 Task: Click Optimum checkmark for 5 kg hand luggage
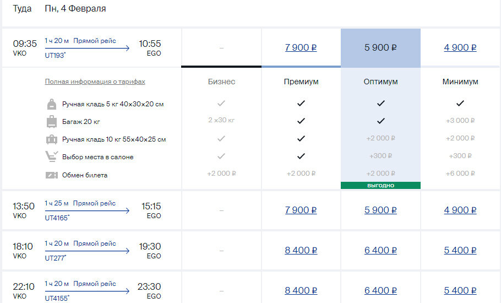pyautogui.click(x=380, y=103)
